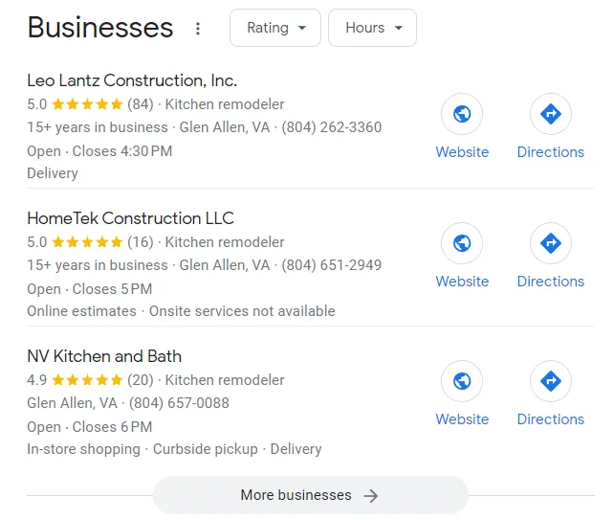
Task: Click the Website label under Leo Lantz
Action: pos(462,152)
